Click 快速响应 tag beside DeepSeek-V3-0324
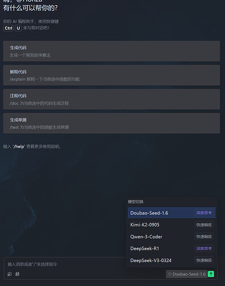Screen dimensions: 225x286 click(204, 260)
